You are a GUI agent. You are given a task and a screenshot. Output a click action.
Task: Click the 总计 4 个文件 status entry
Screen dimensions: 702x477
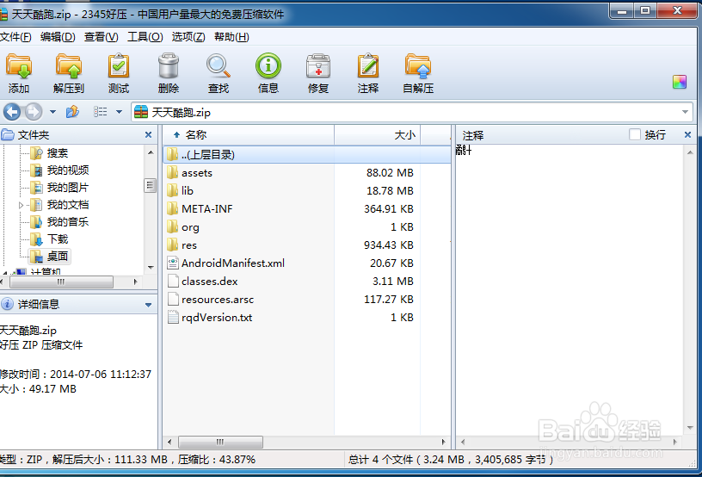(x=451, y=460)
